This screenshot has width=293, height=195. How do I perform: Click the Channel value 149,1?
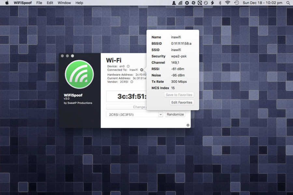[175, 62]
